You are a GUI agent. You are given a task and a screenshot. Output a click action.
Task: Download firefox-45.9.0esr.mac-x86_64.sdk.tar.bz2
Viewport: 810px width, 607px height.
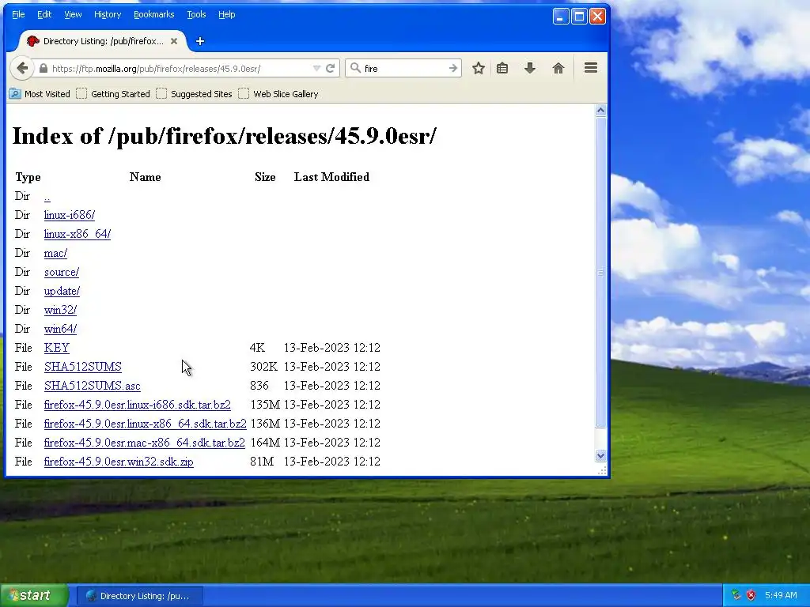[145, 443]
